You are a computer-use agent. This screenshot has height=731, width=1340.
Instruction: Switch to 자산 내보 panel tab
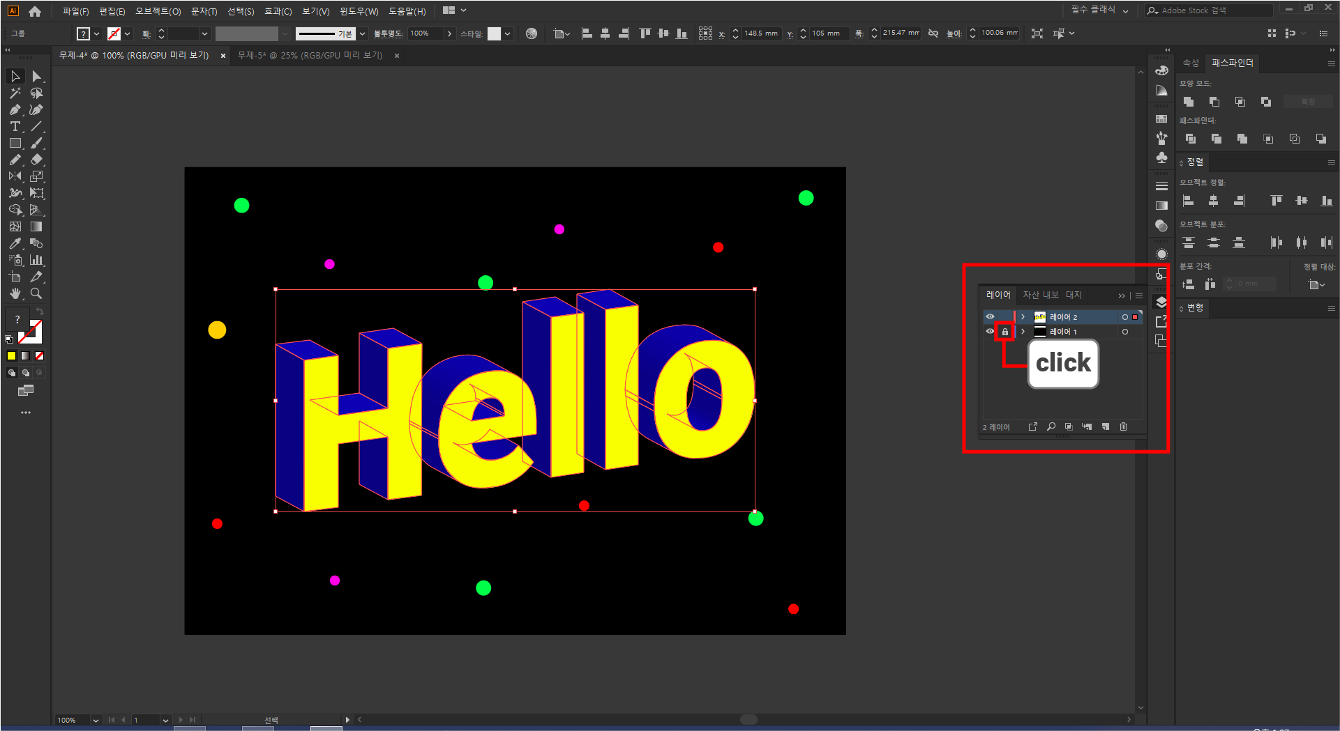tap(1041, 295)
